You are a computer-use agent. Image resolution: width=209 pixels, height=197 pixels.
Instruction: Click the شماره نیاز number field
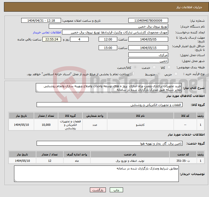click(148, 20)
